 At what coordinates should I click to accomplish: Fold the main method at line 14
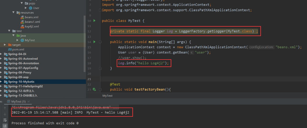click(100, 42)
